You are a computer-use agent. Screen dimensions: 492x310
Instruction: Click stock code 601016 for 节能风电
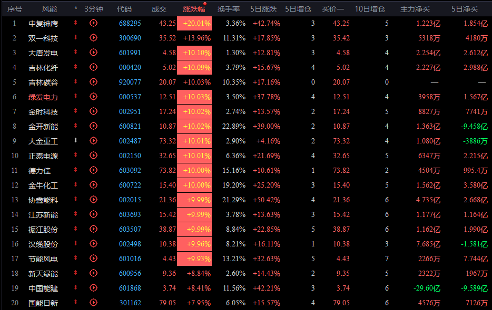pos(130,259)
